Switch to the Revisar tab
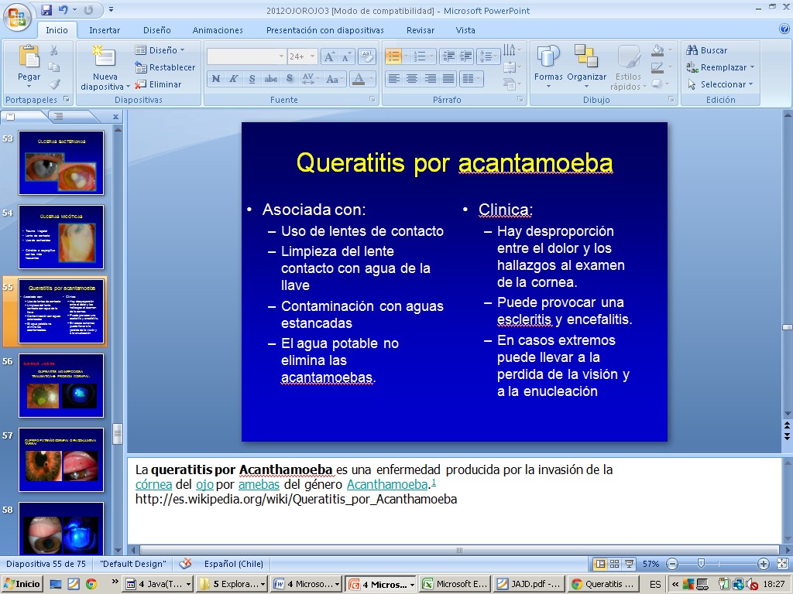 click(x=420, y=30)
